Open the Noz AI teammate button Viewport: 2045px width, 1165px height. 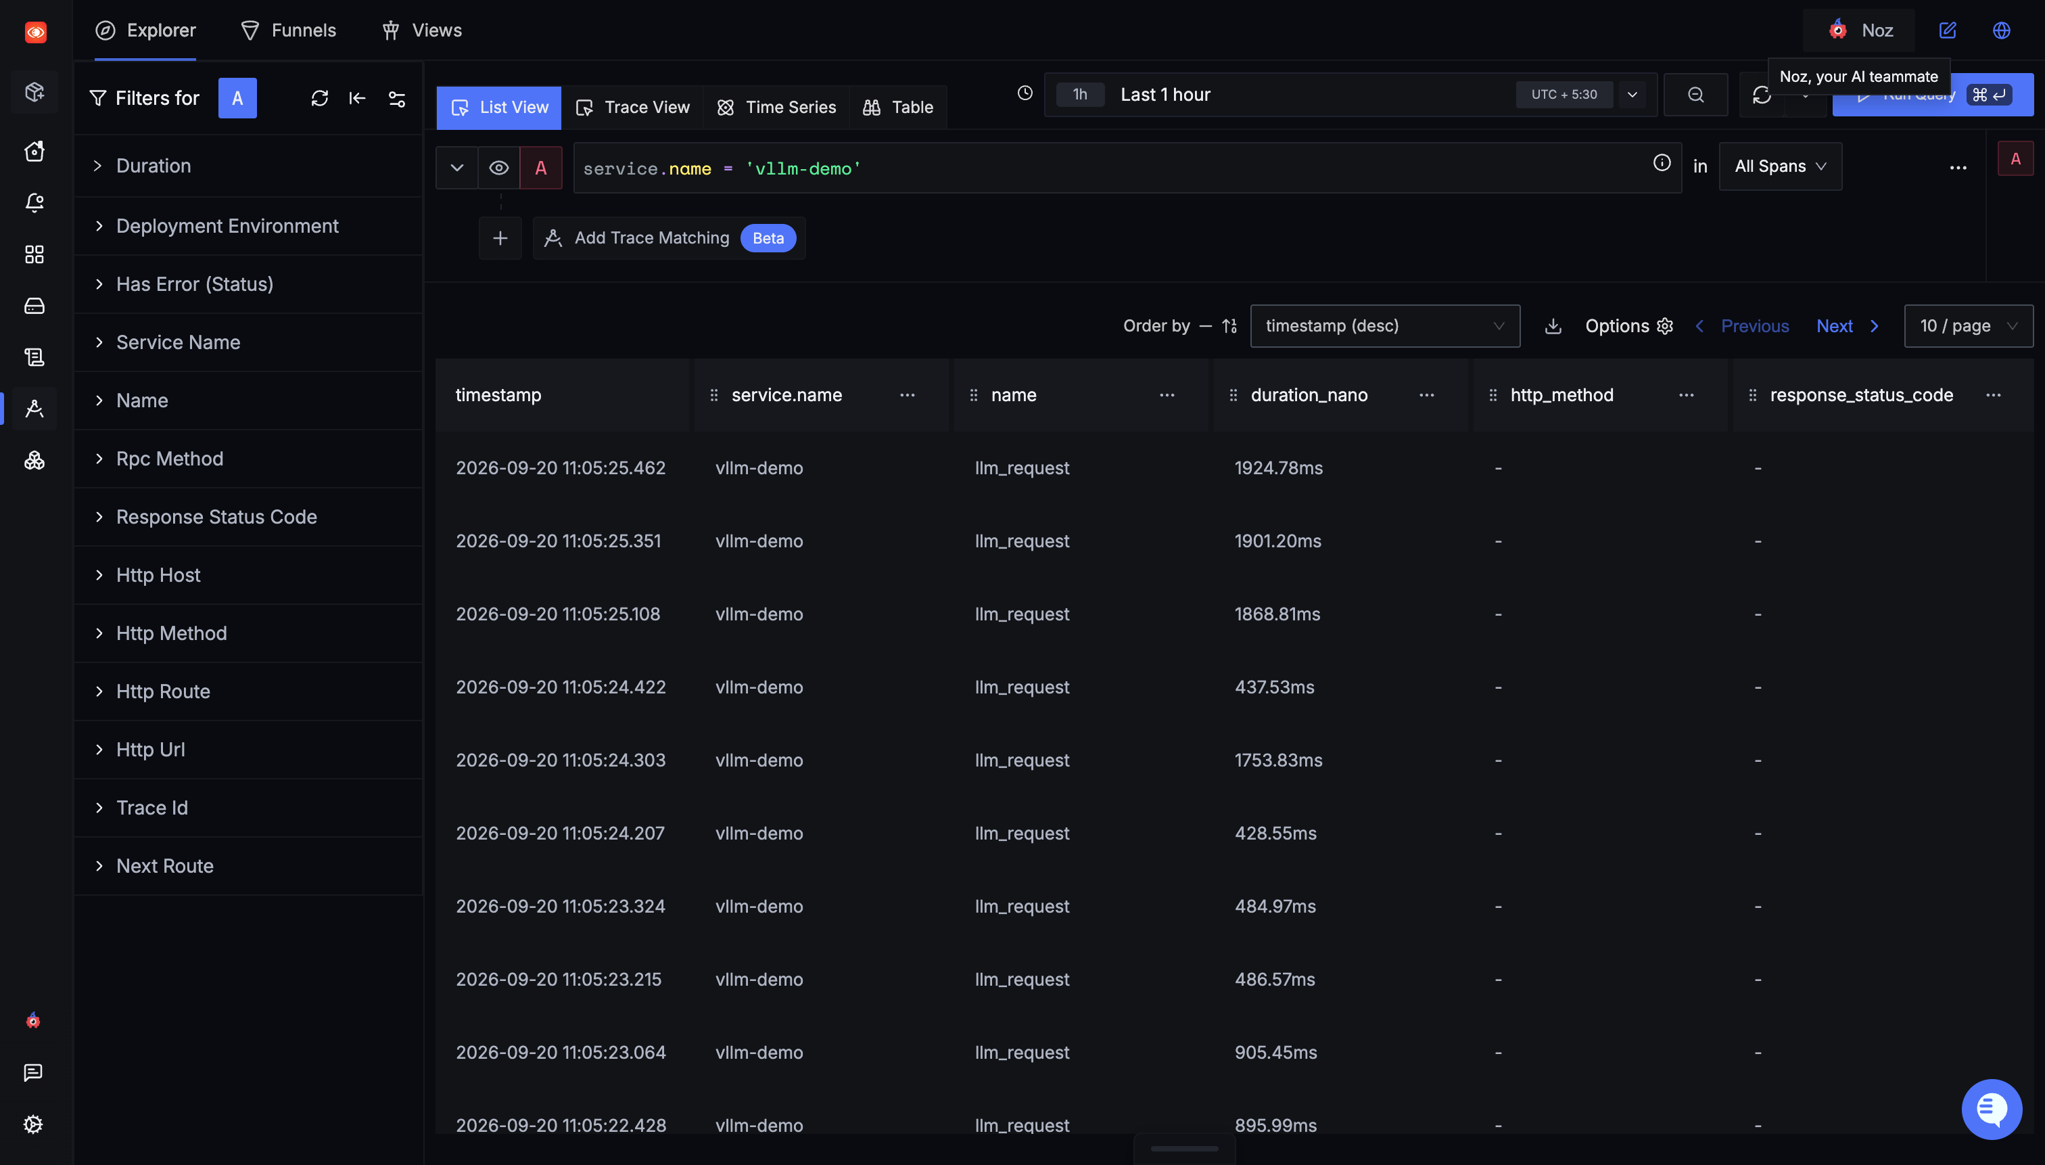tap(1860, 30)
